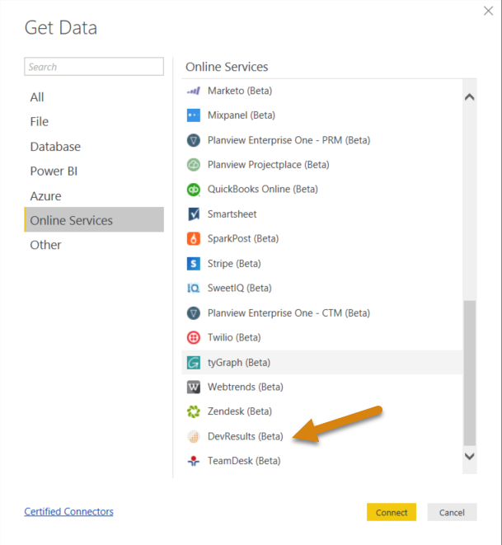Select Marketo (Beta) text
Image resolution: width=502 pixels, height=545 pixels.
(240, 91)
